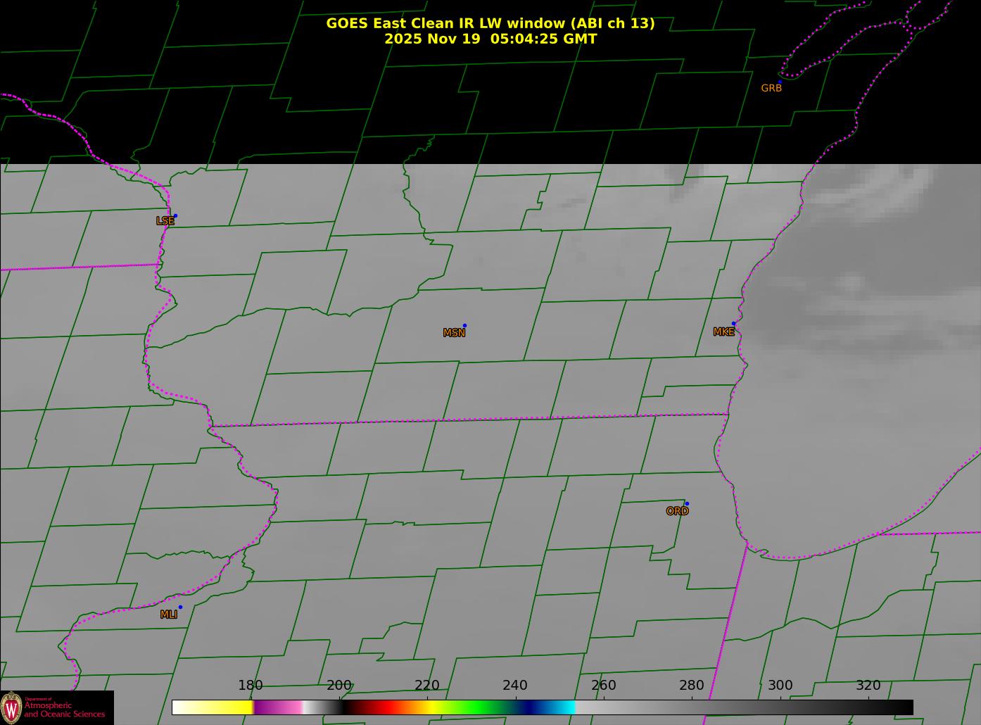Click the GRB station blue dot
The height and width of the screenshot is (725, 981).
coord(780,82)
